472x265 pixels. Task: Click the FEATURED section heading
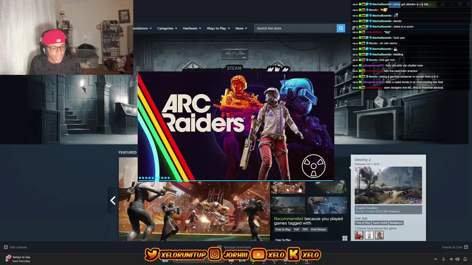[x=128, y=152]
